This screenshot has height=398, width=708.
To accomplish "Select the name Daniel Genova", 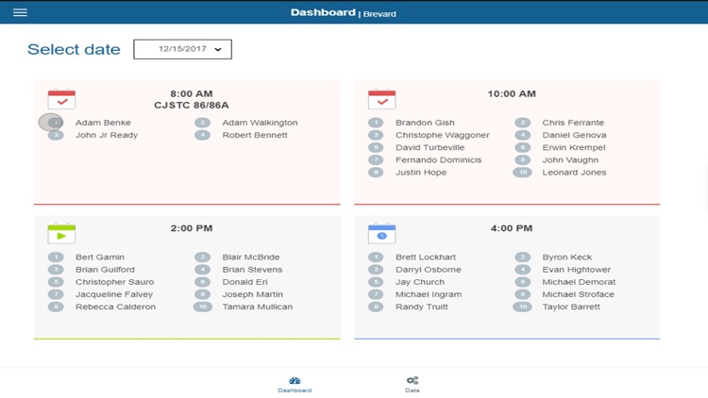I will pyautogui.click(x=574, y=135).
